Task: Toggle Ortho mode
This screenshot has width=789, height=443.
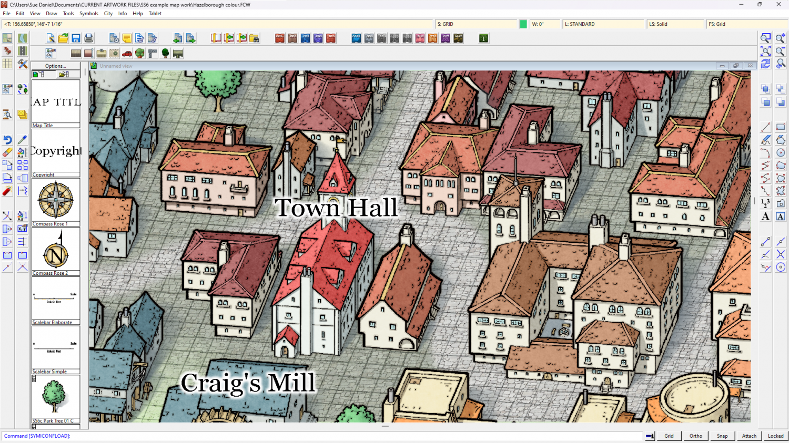Action: click(x=696, y=436)
